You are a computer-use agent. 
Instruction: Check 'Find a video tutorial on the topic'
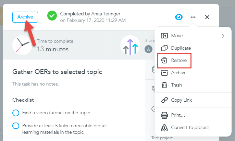16,113
